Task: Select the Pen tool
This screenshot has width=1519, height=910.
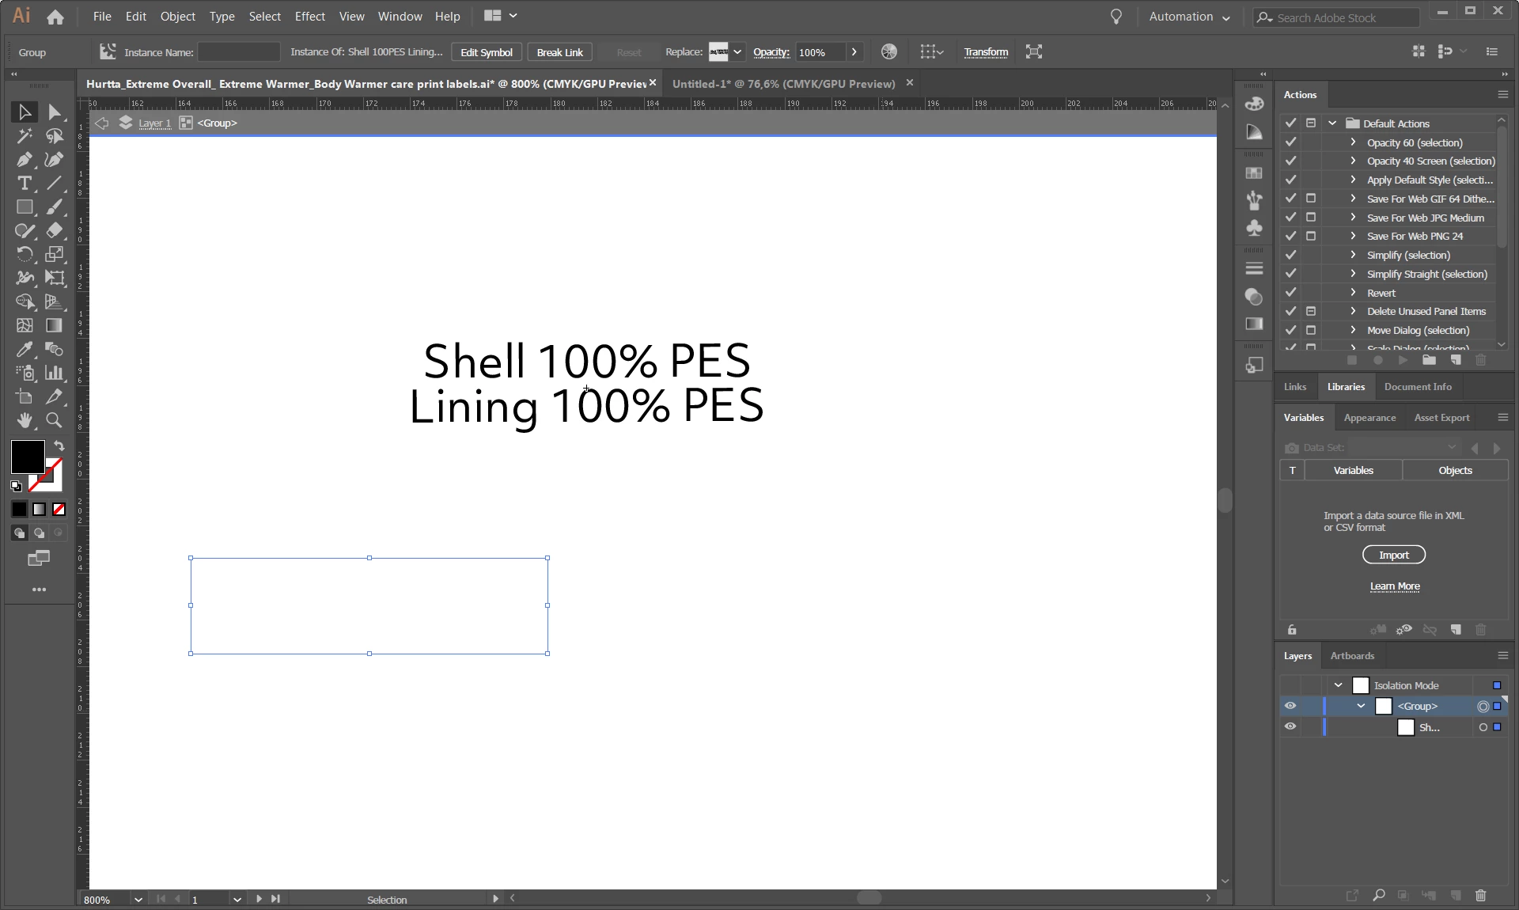Action: (x=25, y=160)
